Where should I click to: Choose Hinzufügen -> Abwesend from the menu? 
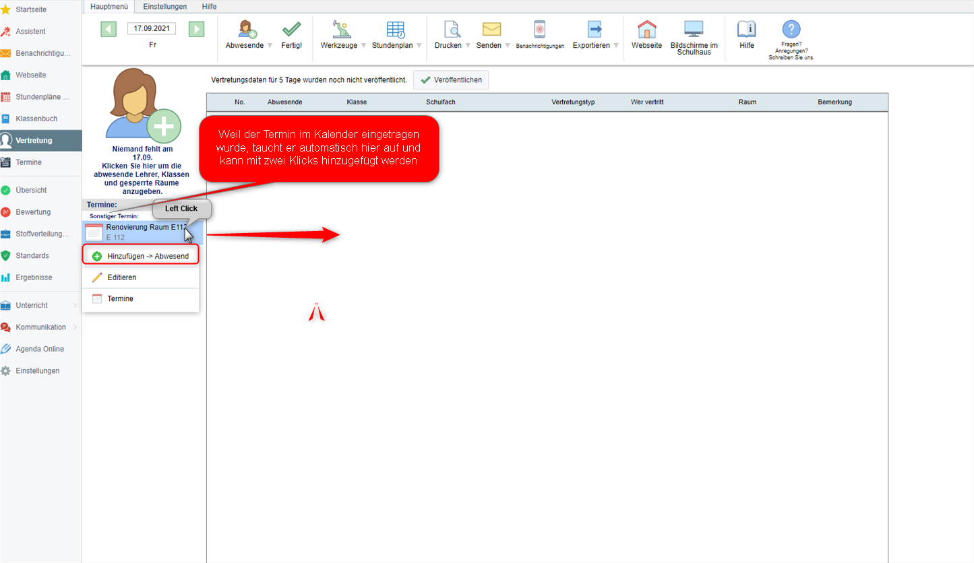tap(140, 256)
